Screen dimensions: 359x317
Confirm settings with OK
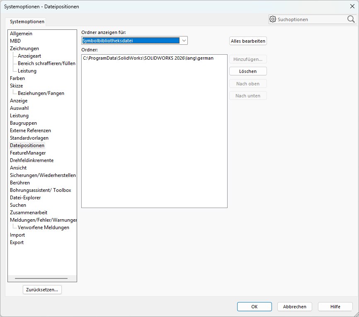254,307
